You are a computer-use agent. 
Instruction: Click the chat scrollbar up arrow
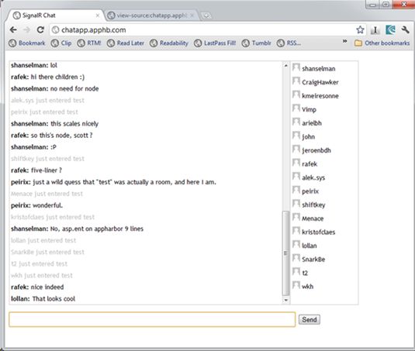coord(285,65)
